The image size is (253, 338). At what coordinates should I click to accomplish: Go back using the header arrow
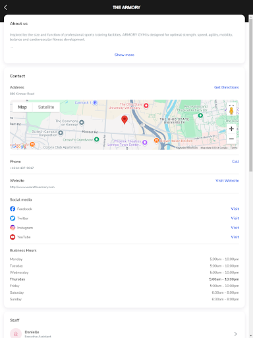[6, 7]
